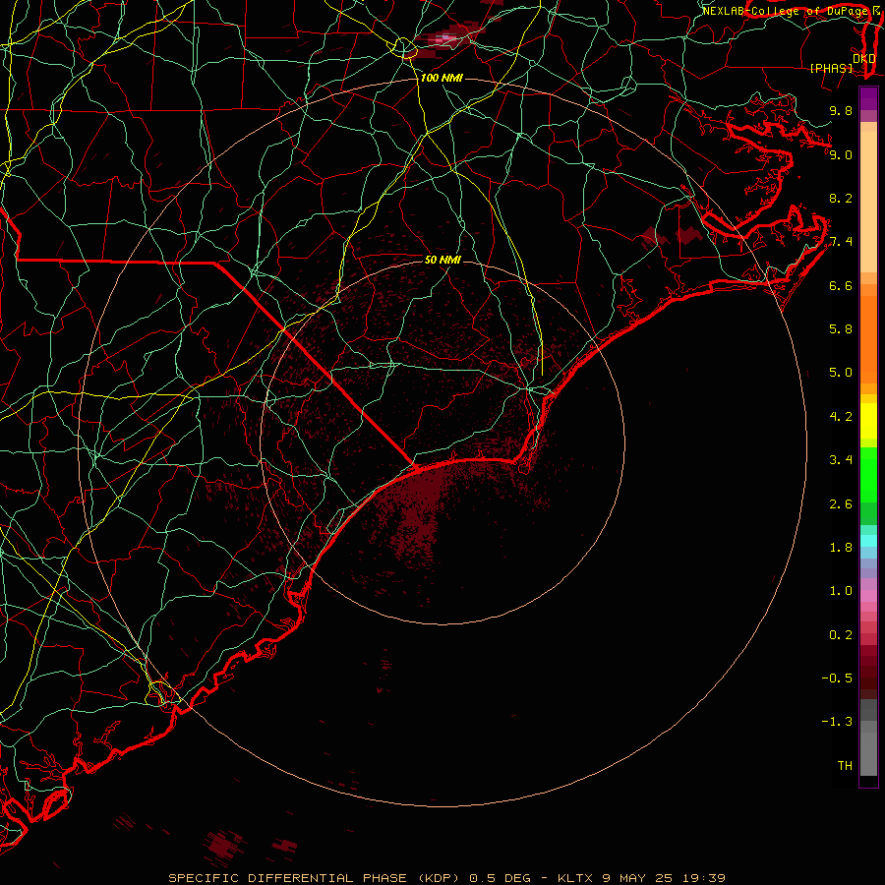The width and height of the screenshot is (885, 885).
Task: Click the pink segment of the color bar
Action: click(x=868, y=596)
